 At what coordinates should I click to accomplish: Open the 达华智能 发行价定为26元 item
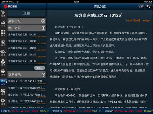pyautogui.click(x=27, y=102)
